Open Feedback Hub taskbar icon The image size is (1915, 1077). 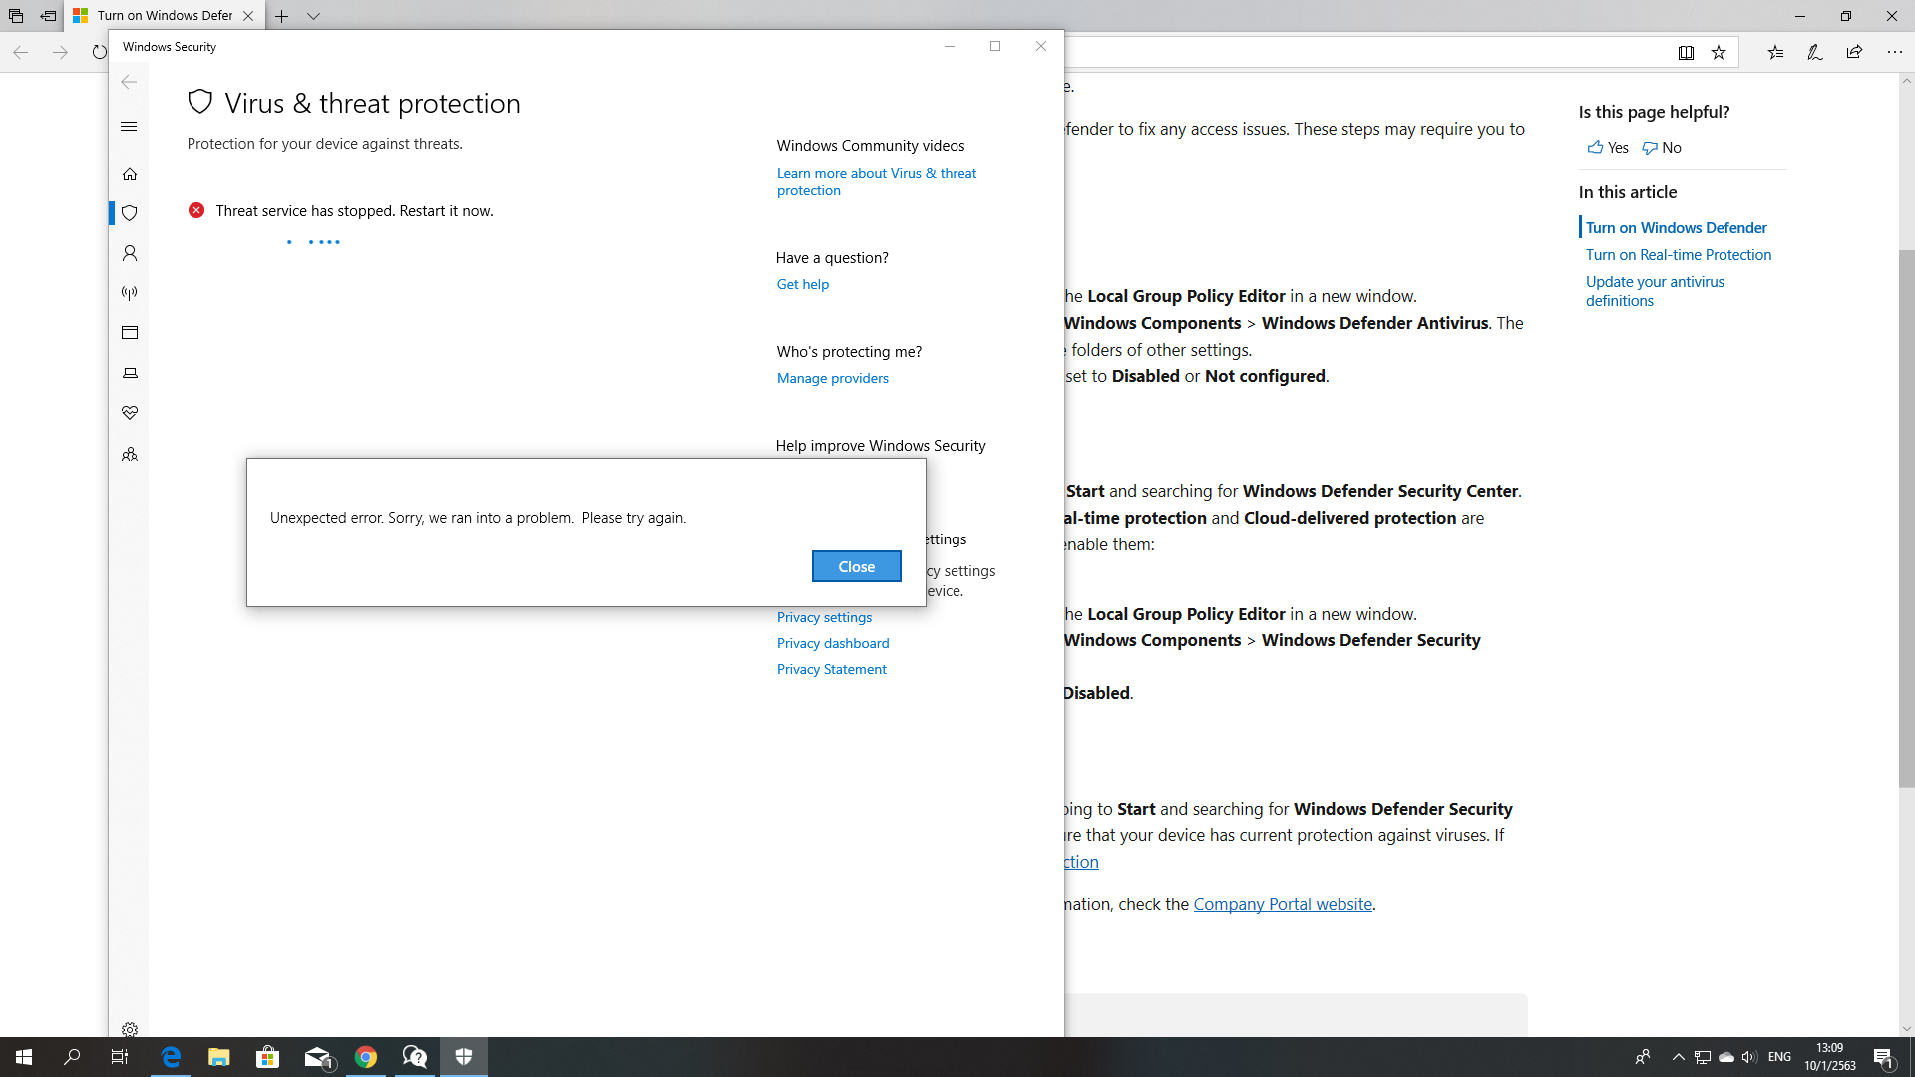[x=415, y=1057]
